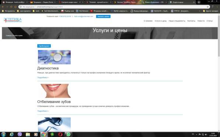Open a new tab with the plus icon

[199, 2]
